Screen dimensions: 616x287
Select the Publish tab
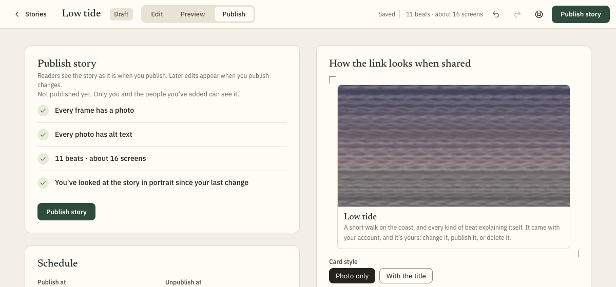(234, 14)
